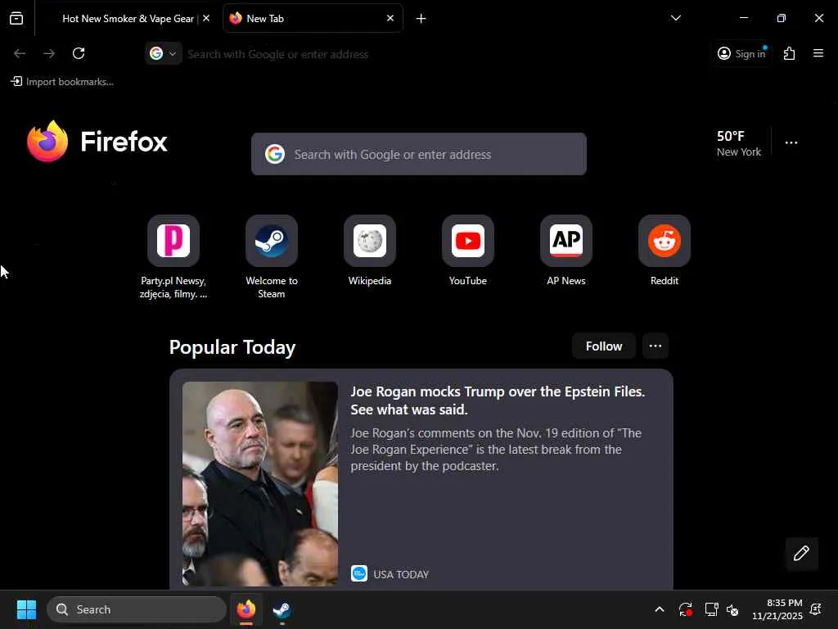This screenshot has height=629, width=838.
Task: Open a new tab with plus button
Action: coord(421,19)
